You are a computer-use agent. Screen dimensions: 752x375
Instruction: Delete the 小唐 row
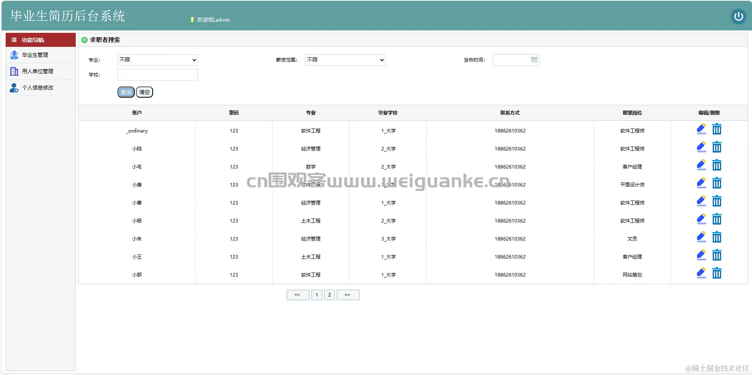click(717, 183)
